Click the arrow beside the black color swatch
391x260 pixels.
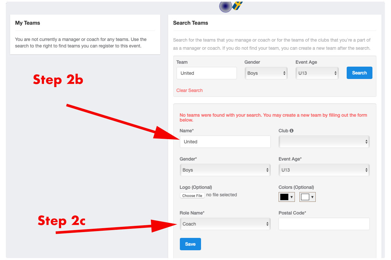[x=292, y=197]
